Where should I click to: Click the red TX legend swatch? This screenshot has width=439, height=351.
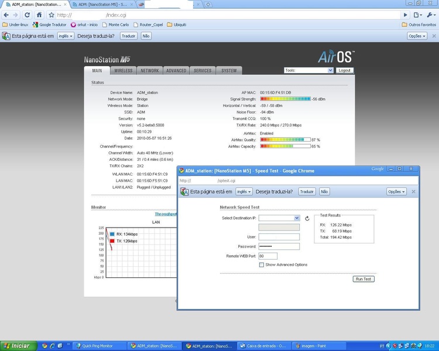pos(112,241)
